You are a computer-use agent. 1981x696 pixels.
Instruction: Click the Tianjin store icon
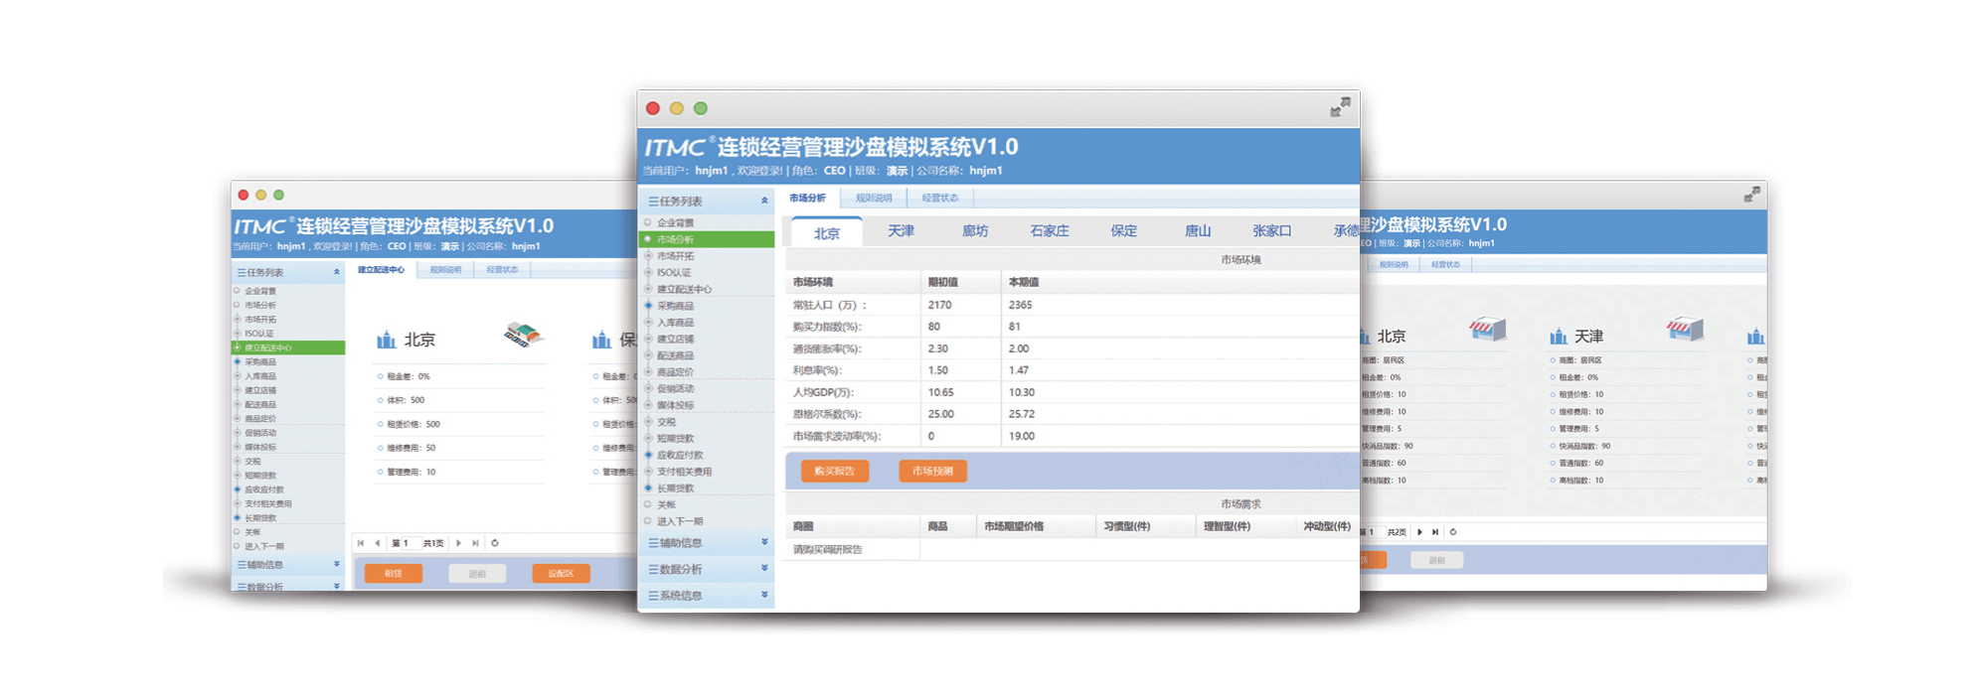tap(1685, 329)
